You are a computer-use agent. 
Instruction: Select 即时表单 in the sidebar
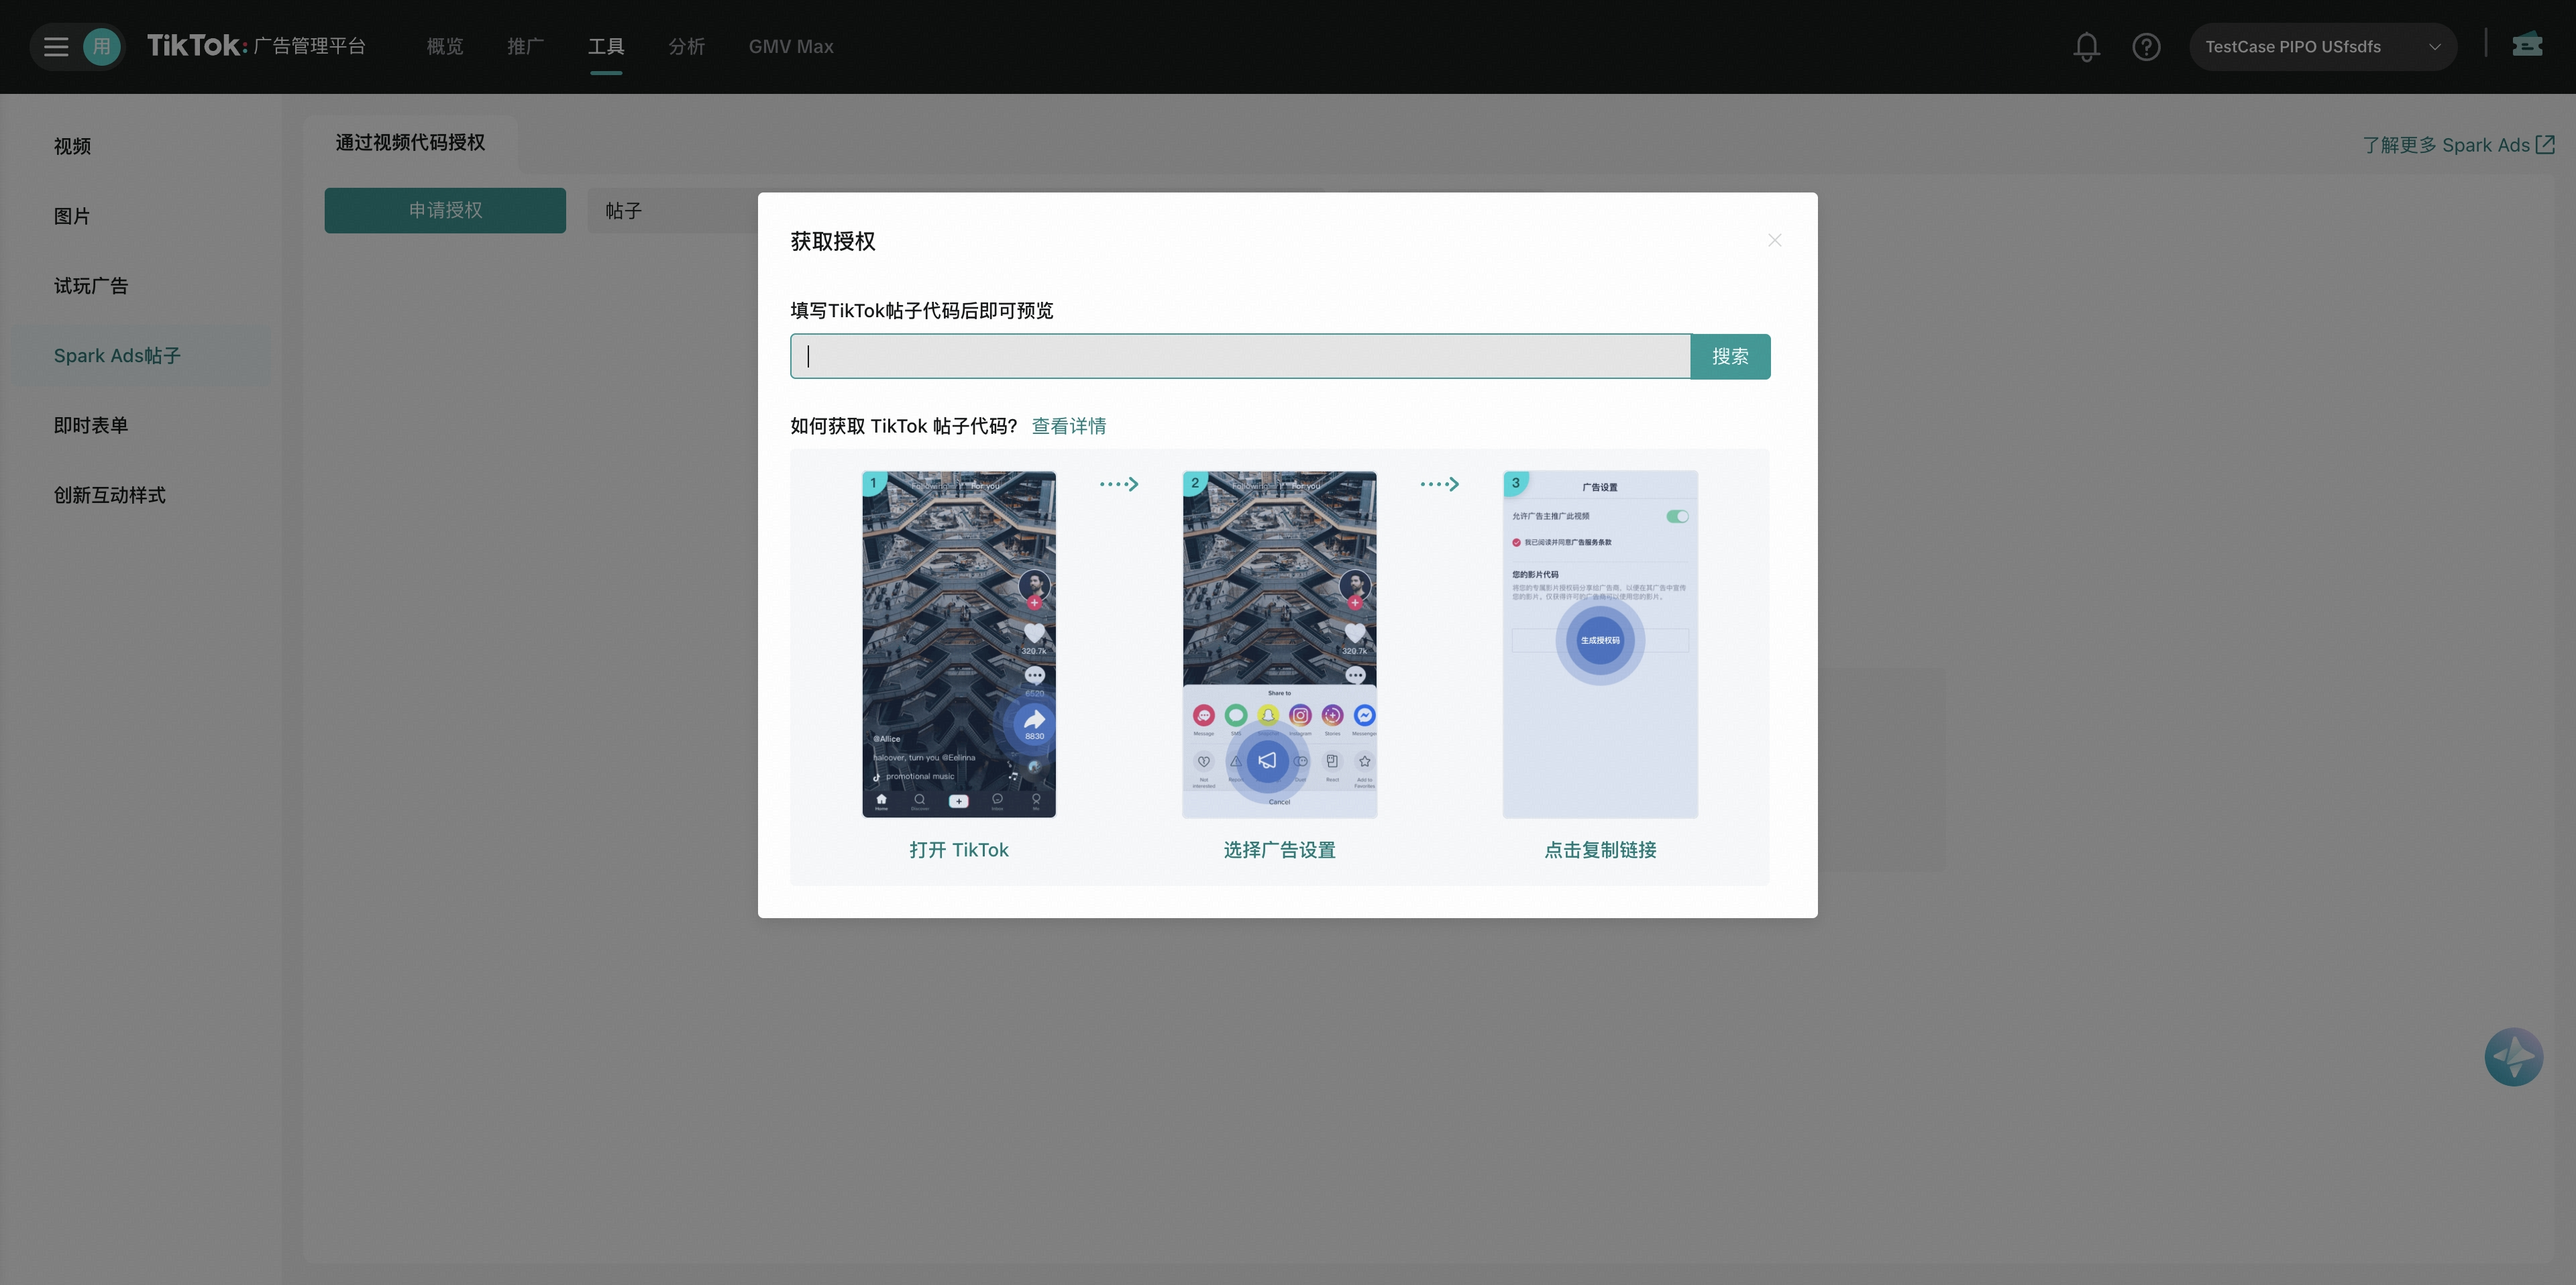coord(91,426)
